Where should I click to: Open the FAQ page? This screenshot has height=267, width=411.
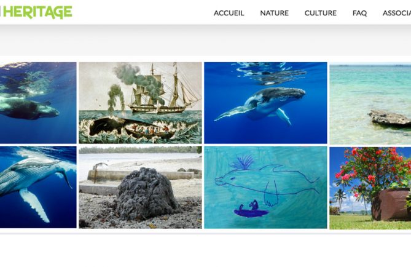click(359, 13)
